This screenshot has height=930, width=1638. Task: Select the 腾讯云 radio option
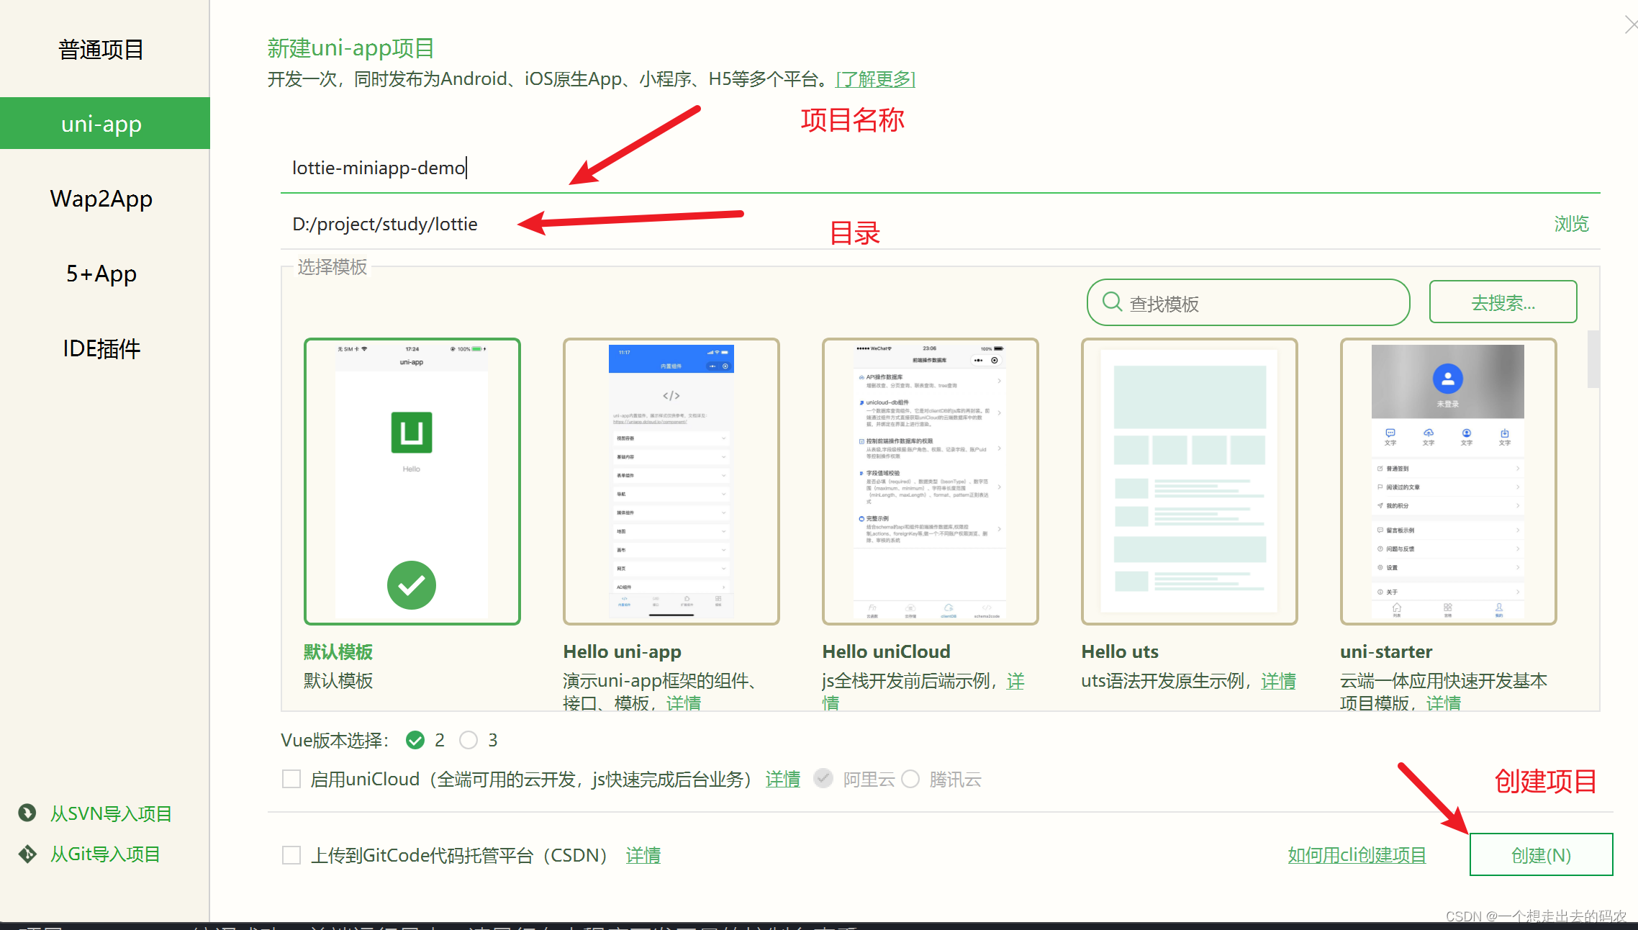pos(910,779)
